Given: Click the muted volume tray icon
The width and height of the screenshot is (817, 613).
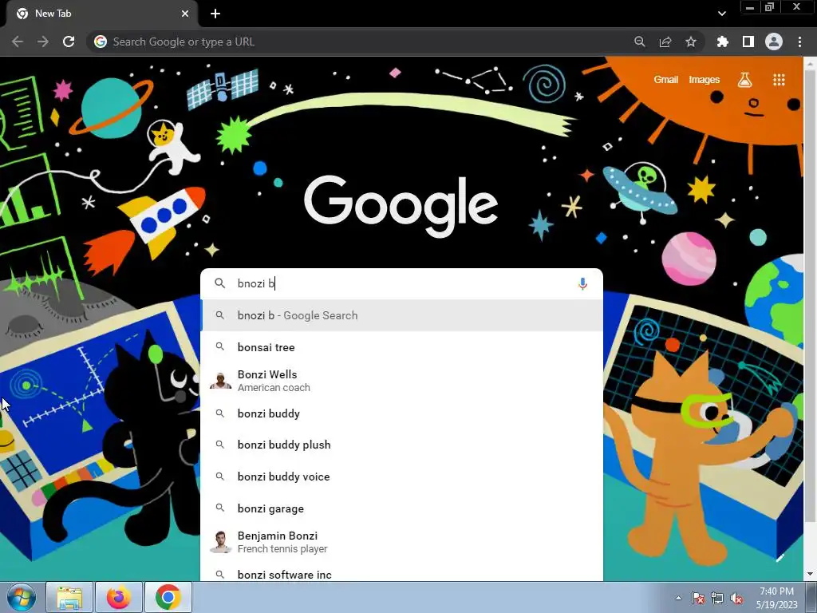Looking at the screenshot, I should coord(736,598).
